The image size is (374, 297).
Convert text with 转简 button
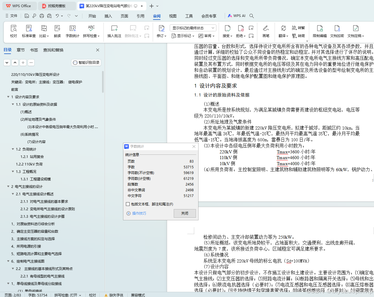coord(298,36)
